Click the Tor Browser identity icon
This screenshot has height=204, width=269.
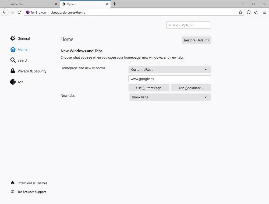click(x=28, y=12)
